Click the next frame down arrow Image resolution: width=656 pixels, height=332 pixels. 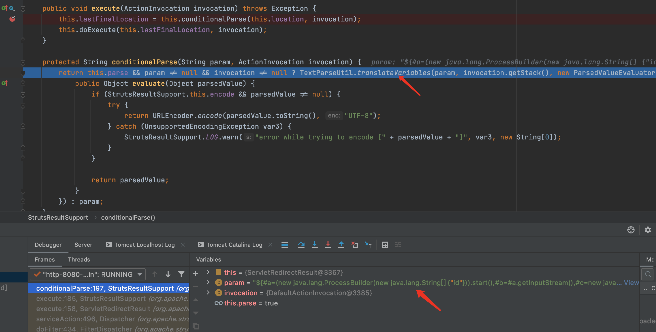[x=168, y=274]
